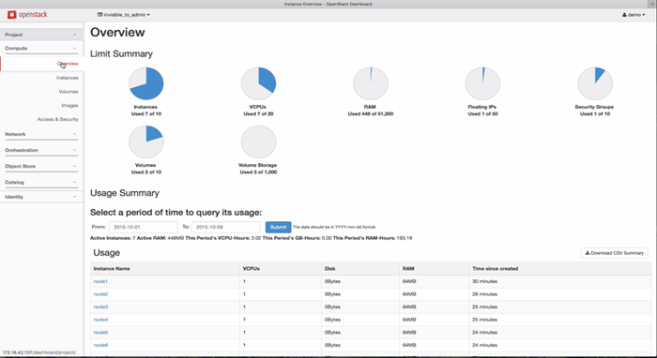
Task: Click the RAM usage pie chart
Action: click(x=371, y=83)
